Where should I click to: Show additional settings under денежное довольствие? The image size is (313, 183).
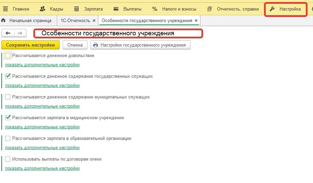click(x=42, y=65)
